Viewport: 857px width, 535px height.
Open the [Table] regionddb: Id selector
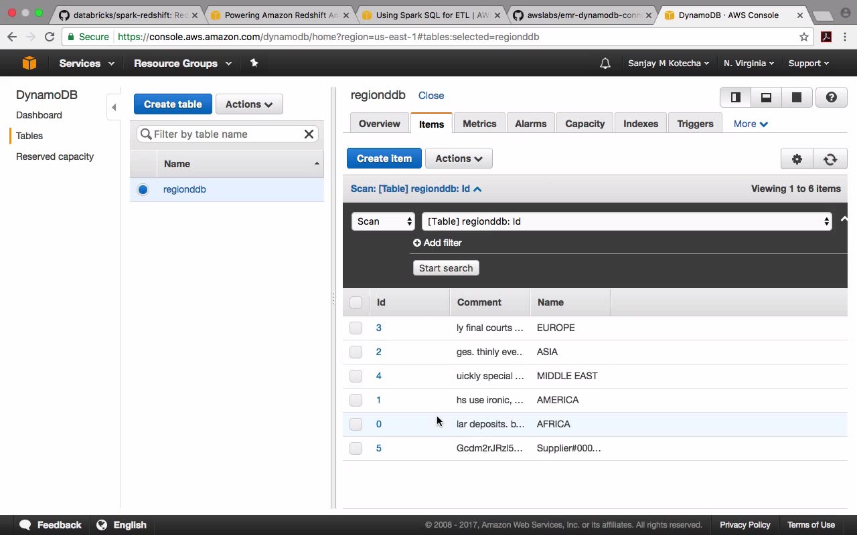(x=627, y=221)
